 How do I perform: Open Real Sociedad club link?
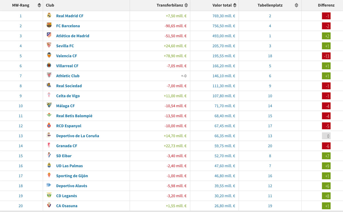click(x=69, y=86)
